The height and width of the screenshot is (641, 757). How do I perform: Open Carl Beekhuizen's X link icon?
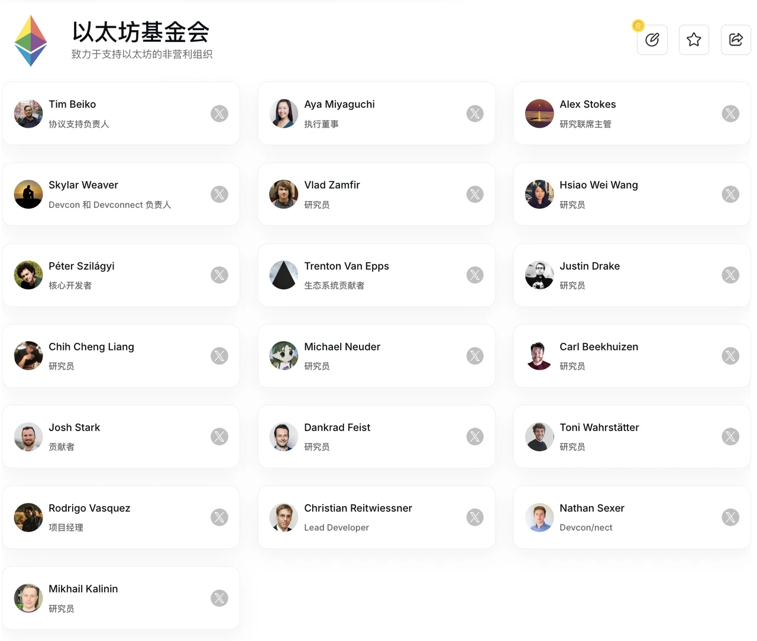[x=730, y=355]
